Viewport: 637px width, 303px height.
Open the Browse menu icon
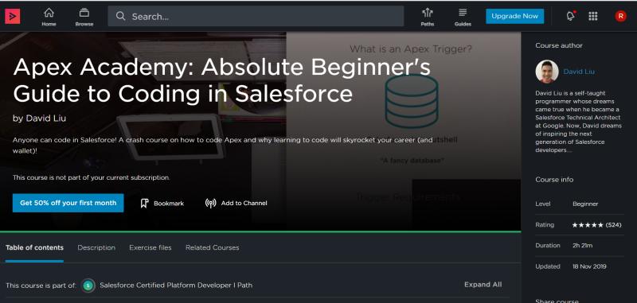(x=84, y=13)
